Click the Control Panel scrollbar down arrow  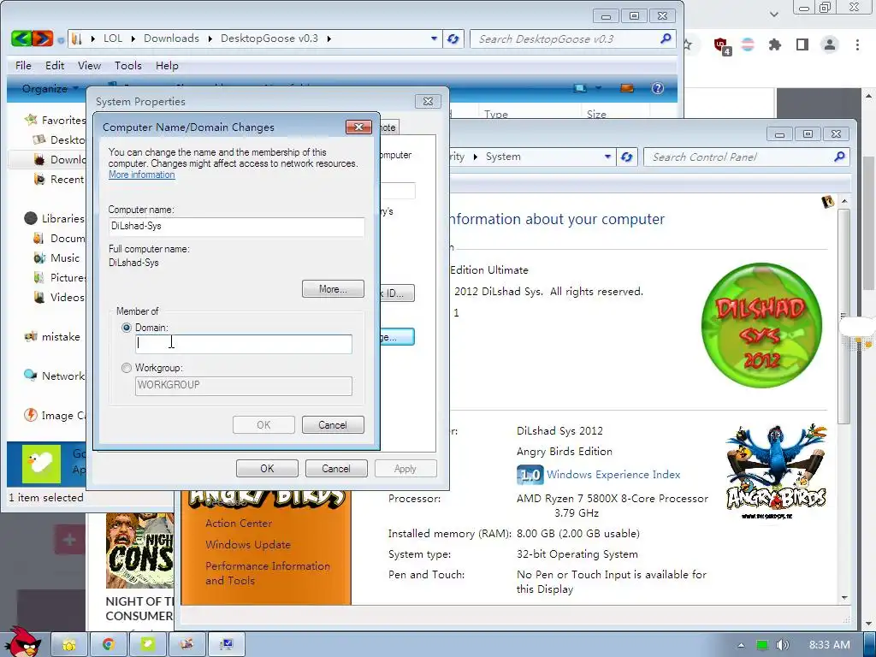[844, 598]
